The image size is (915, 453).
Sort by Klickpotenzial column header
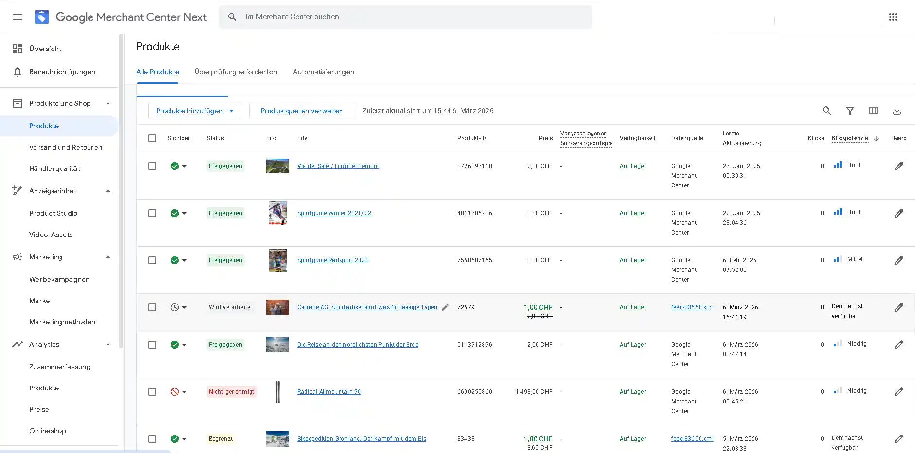click(x=850, y=138)
